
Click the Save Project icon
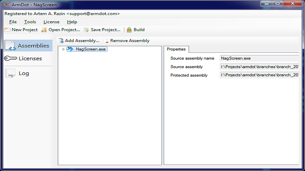tap(86, 30)
